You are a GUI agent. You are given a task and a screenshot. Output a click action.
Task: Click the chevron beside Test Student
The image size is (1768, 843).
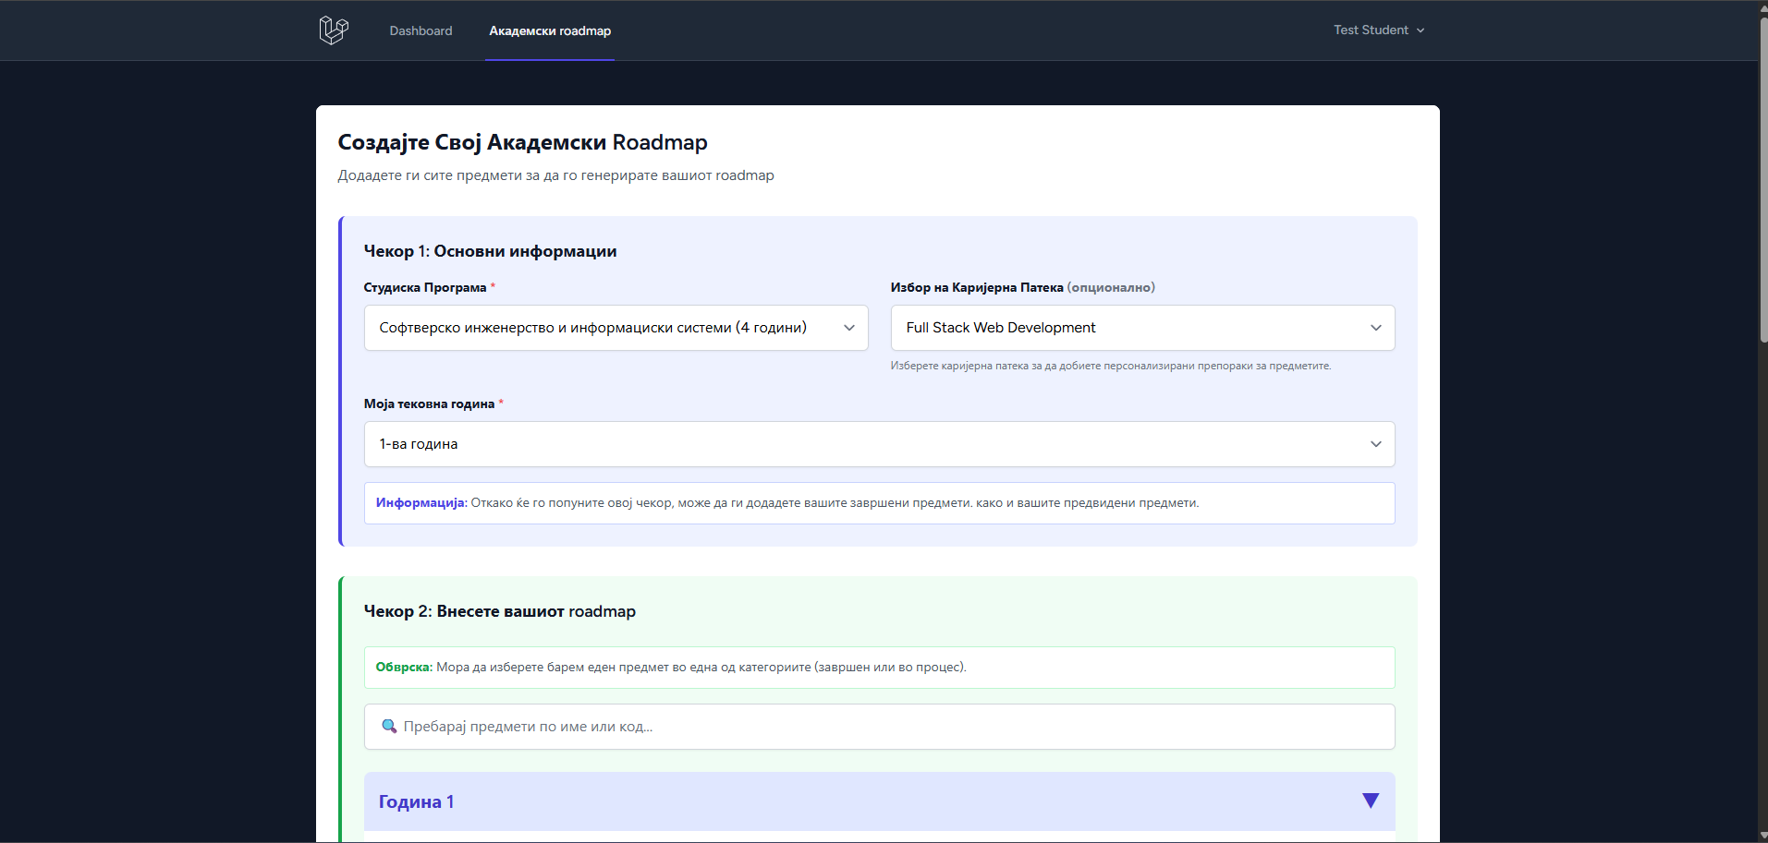pos(1420,30)
